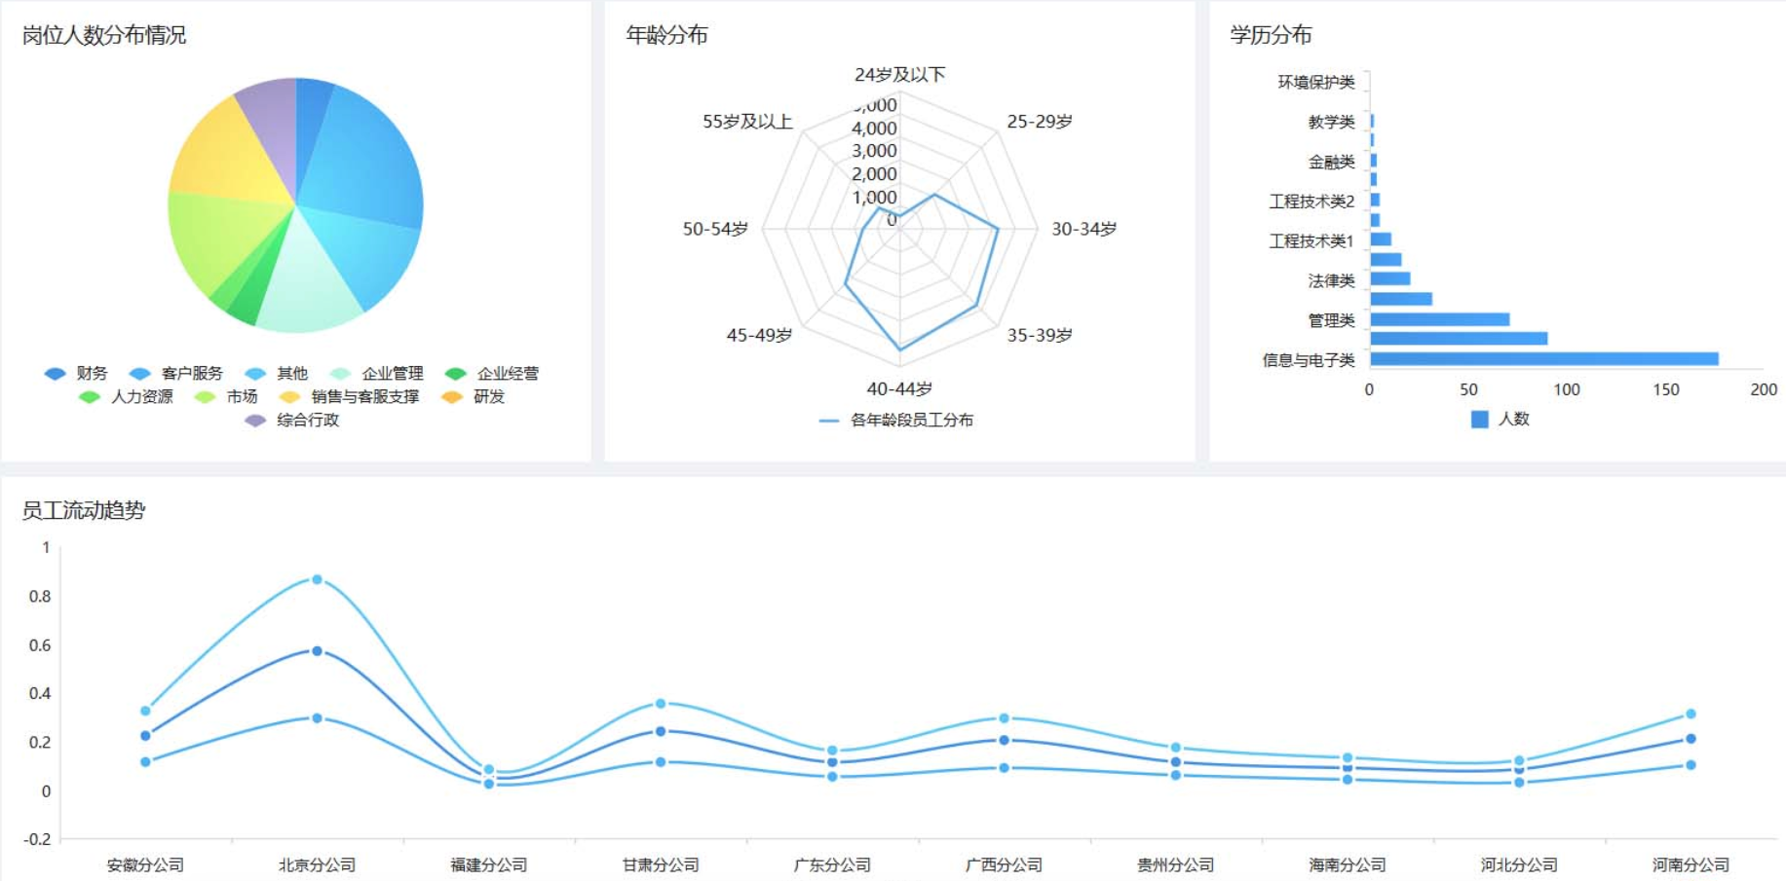The image size is (1786, 881).
Task: Toggle the 各年龄段员工分布 radar legend
Action: coord(829,421)
